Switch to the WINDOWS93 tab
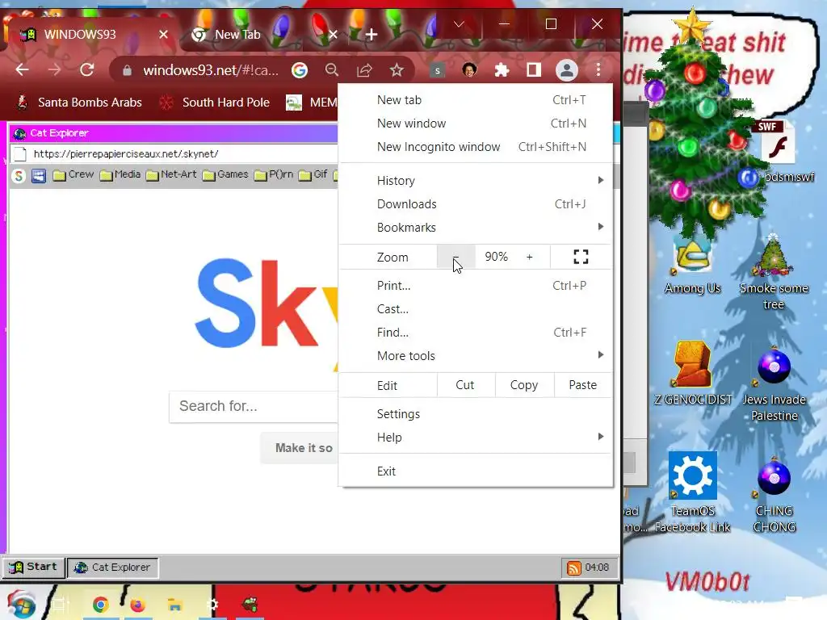 click(92, 35)
